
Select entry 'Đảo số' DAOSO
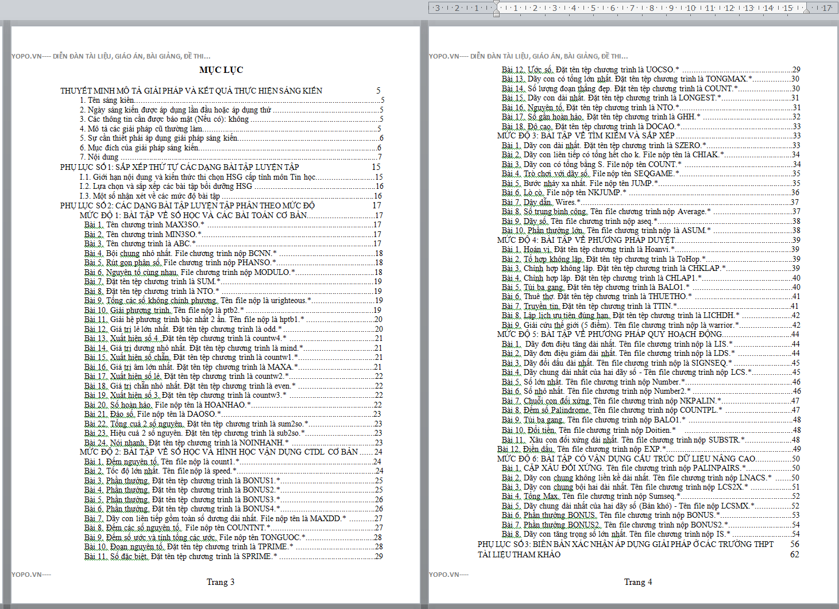tap(233, 414)
